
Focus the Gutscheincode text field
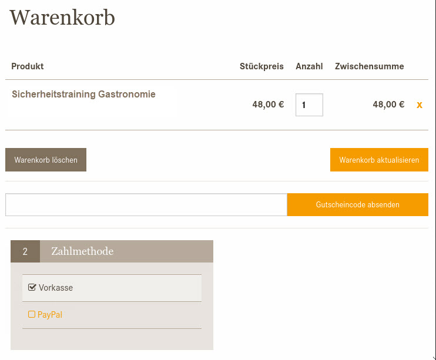pyautogui.click(x=146, y=205)
